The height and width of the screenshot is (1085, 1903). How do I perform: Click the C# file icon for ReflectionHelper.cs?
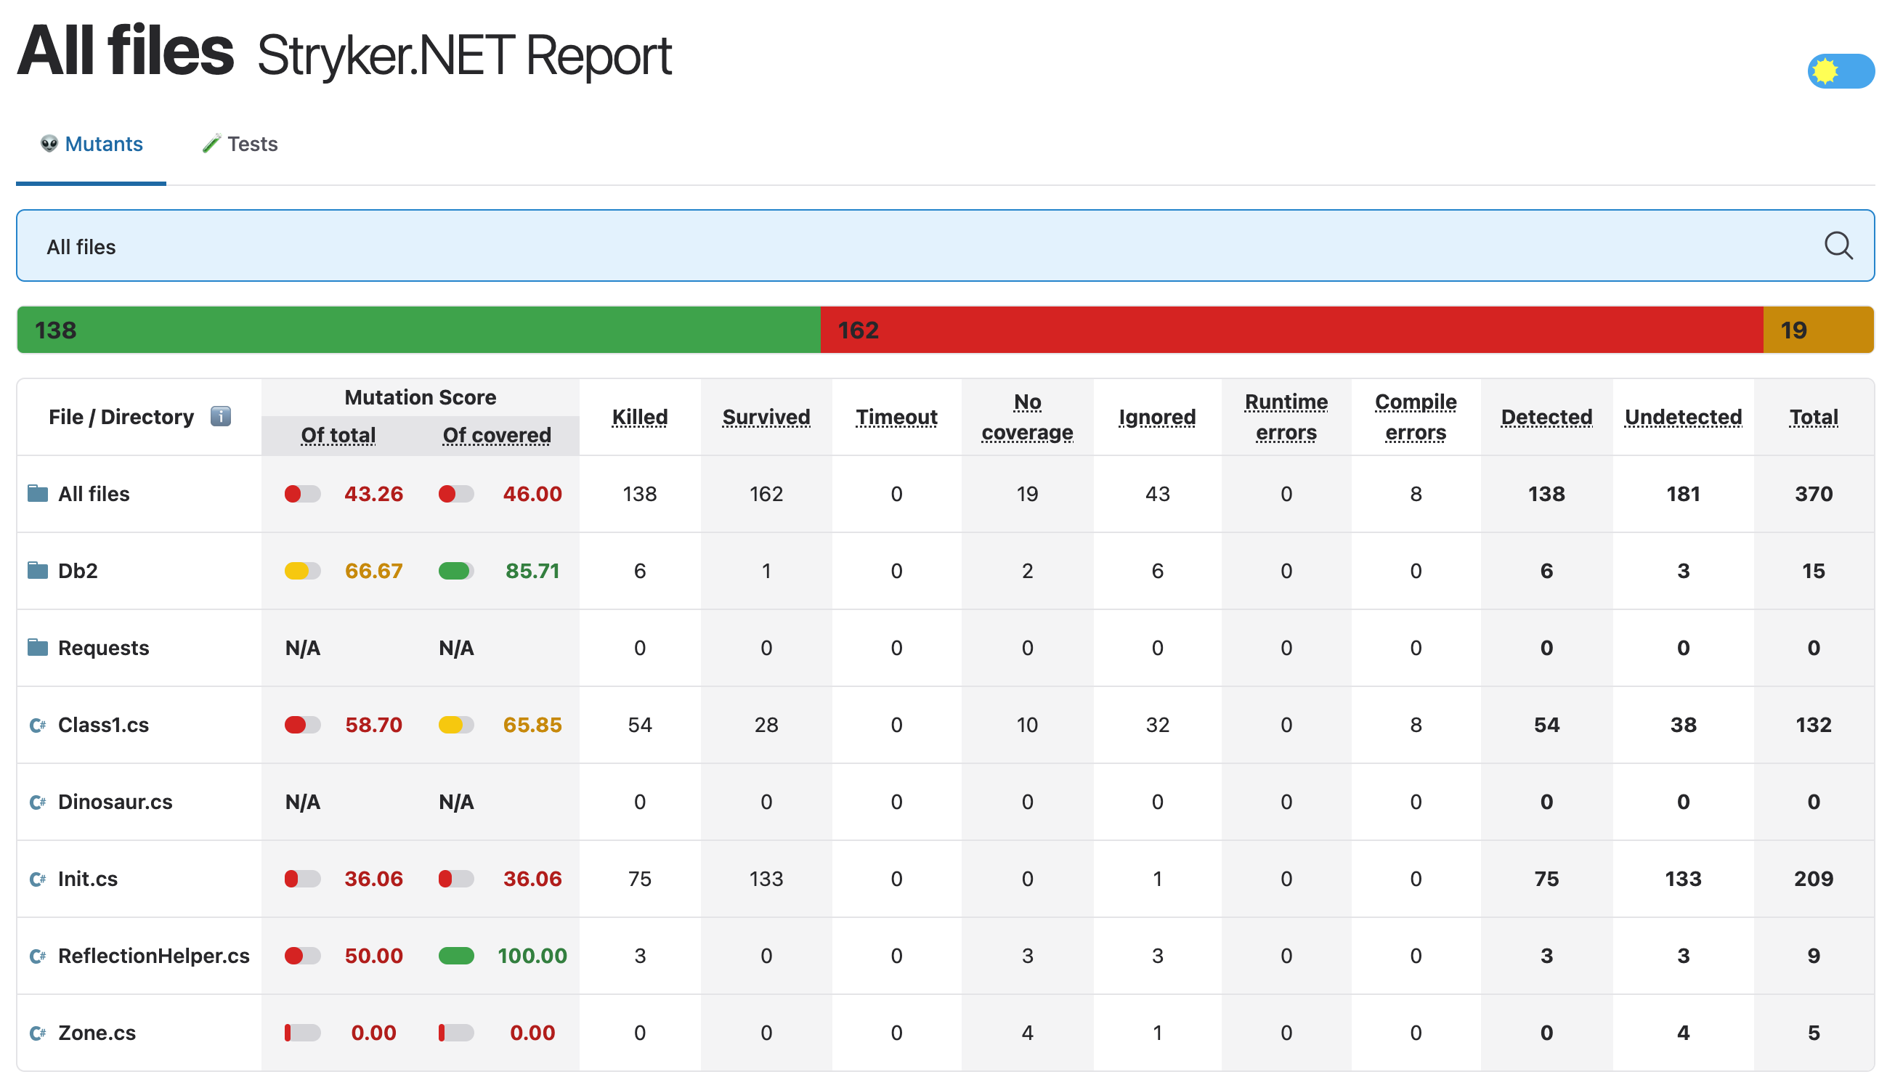point(38,955)
